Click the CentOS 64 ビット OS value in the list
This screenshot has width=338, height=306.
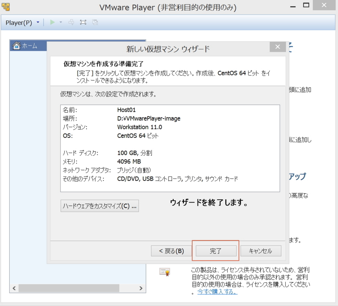pyautogui.click(x=138, y=135)
